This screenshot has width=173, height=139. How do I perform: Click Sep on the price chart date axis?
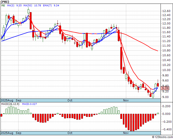18,100
